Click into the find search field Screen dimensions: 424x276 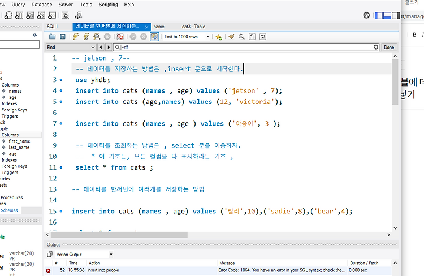tap(247, 47)
